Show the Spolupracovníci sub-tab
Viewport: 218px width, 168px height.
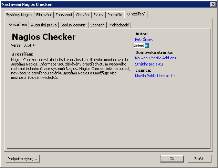pyautogui.click(x=74, y=25)
